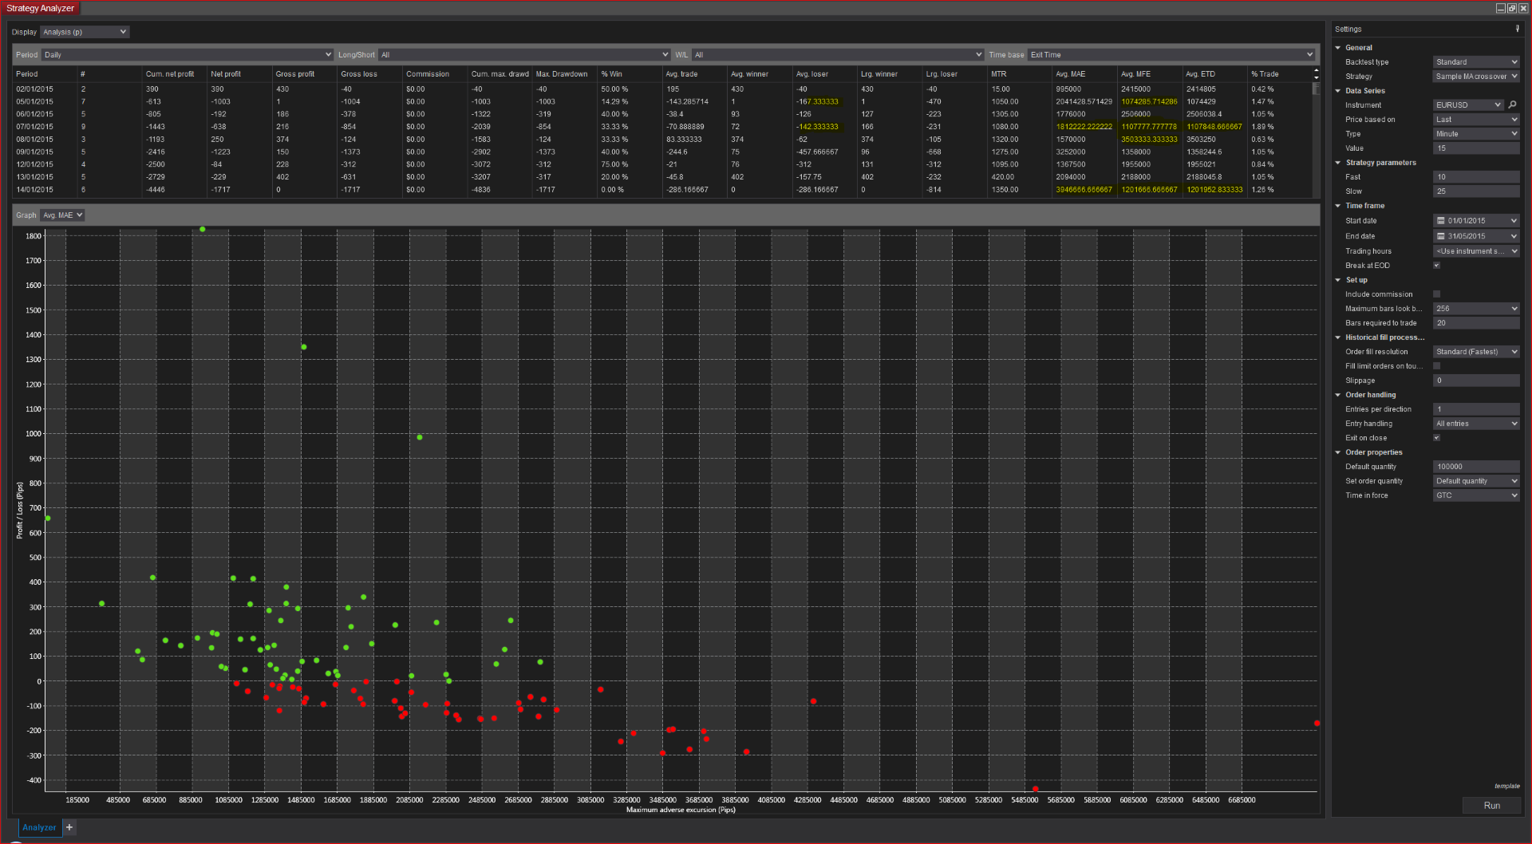1532x844 pixels.
Task: Click the Entries per direction field
Action: click(1476, 409)
